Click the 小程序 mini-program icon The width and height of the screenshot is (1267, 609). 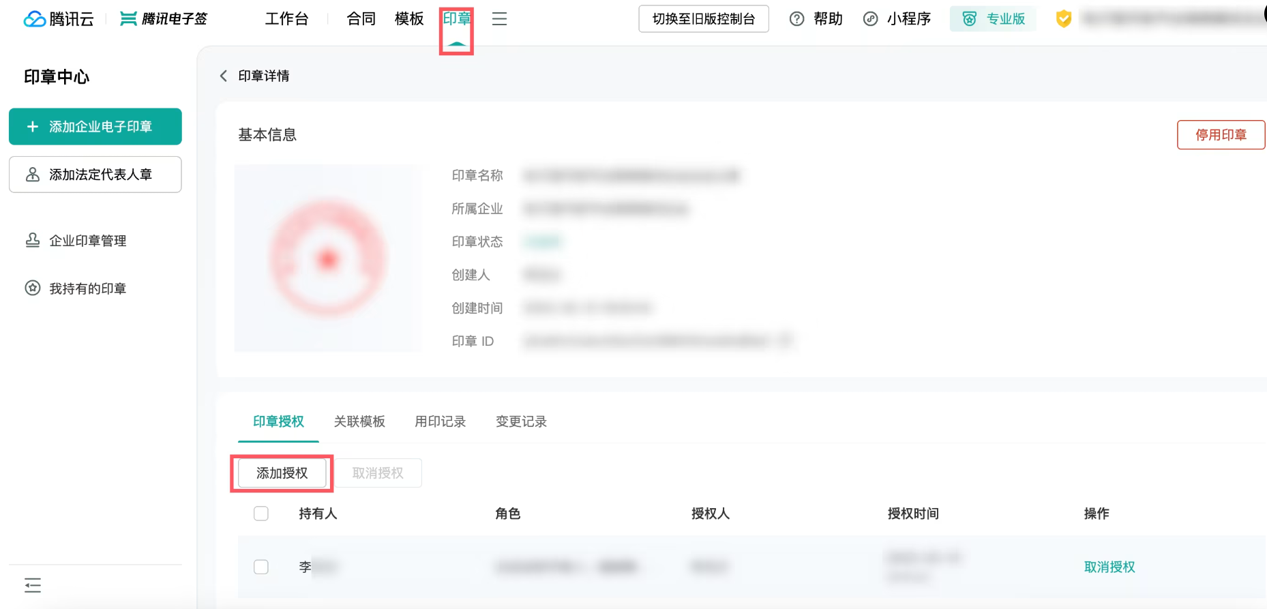[870, 19]
